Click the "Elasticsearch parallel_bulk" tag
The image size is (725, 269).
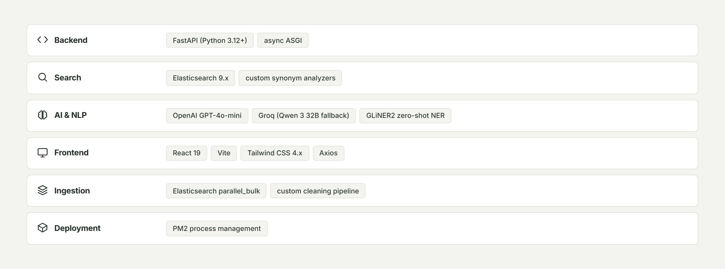click(216, 191)
